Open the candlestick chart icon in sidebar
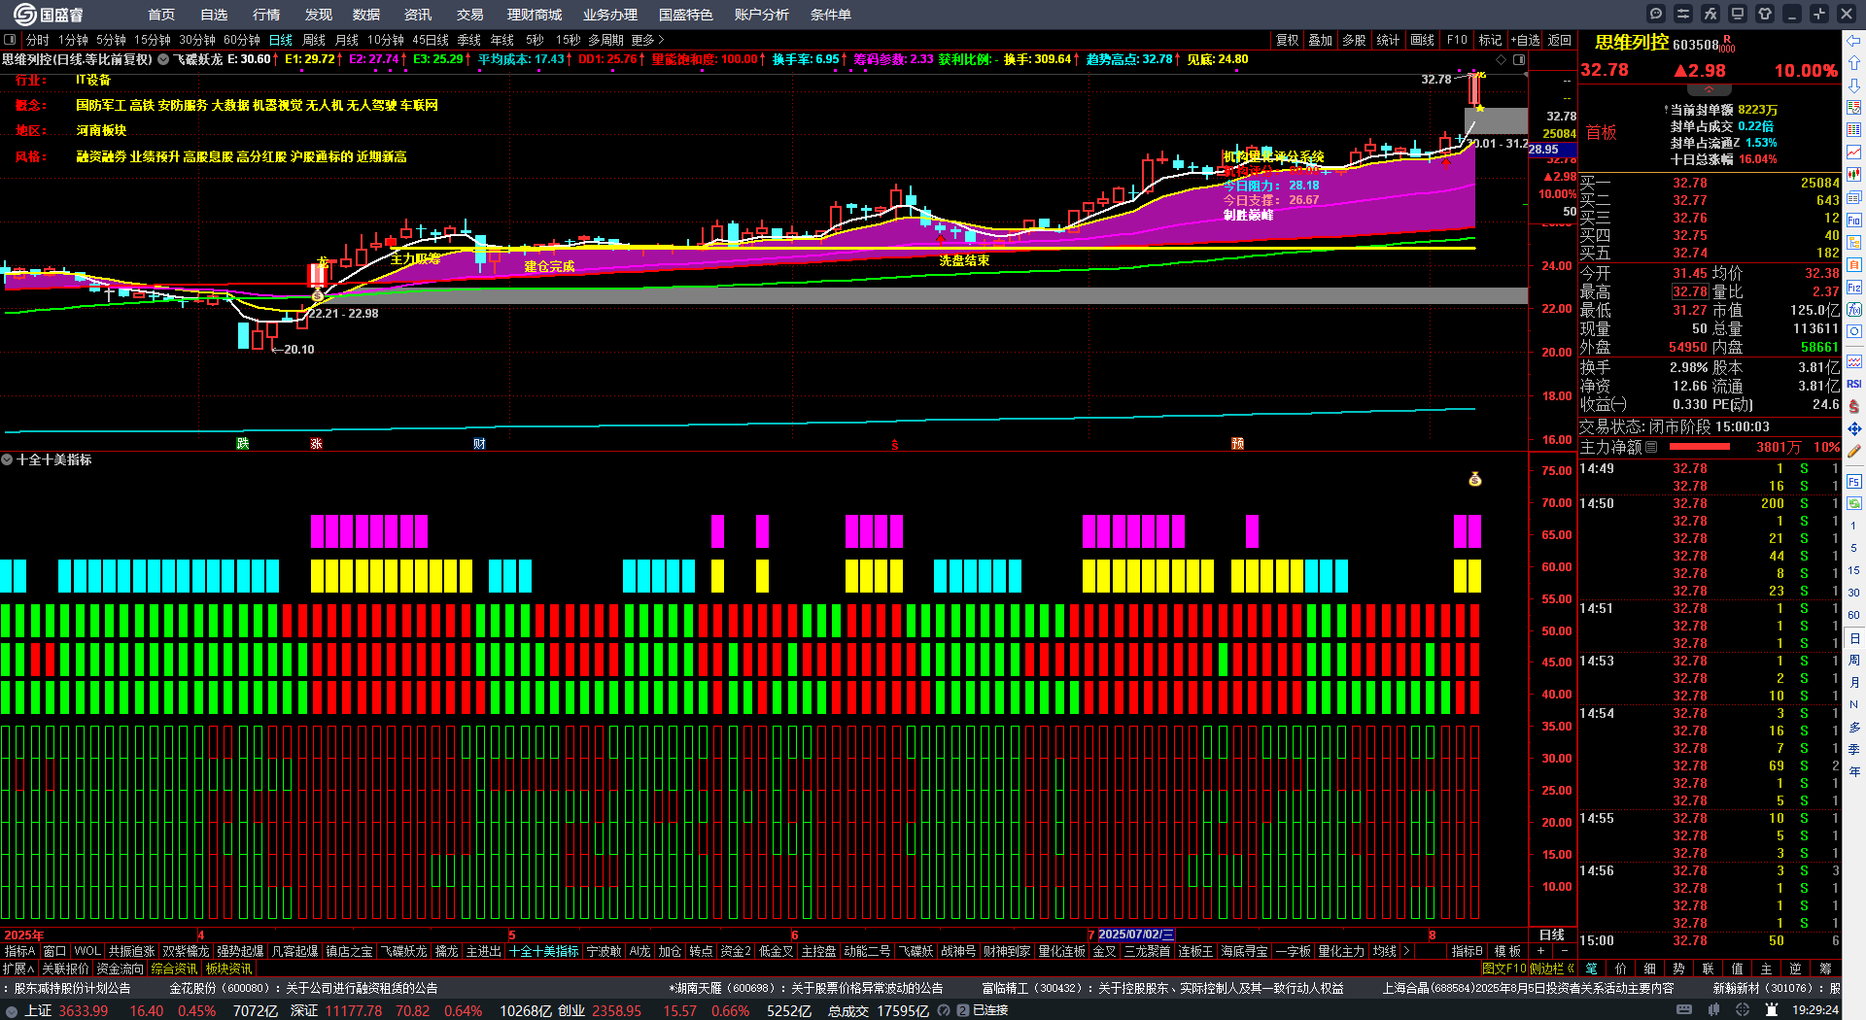Image resolution: width=1866 pixels, height=1020 pixels. (1854, 175)
